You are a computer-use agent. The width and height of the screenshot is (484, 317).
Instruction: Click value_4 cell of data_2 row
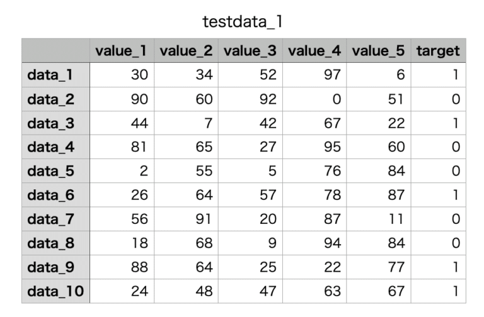pos(314,99)
